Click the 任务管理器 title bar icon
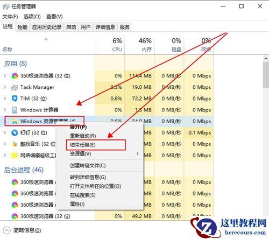The height and width of the screenshot is (239, 269). click(x=6, y=7)
